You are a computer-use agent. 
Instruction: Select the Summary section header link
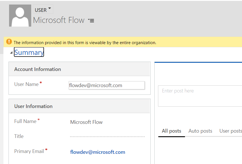click(x=29, y=52)
